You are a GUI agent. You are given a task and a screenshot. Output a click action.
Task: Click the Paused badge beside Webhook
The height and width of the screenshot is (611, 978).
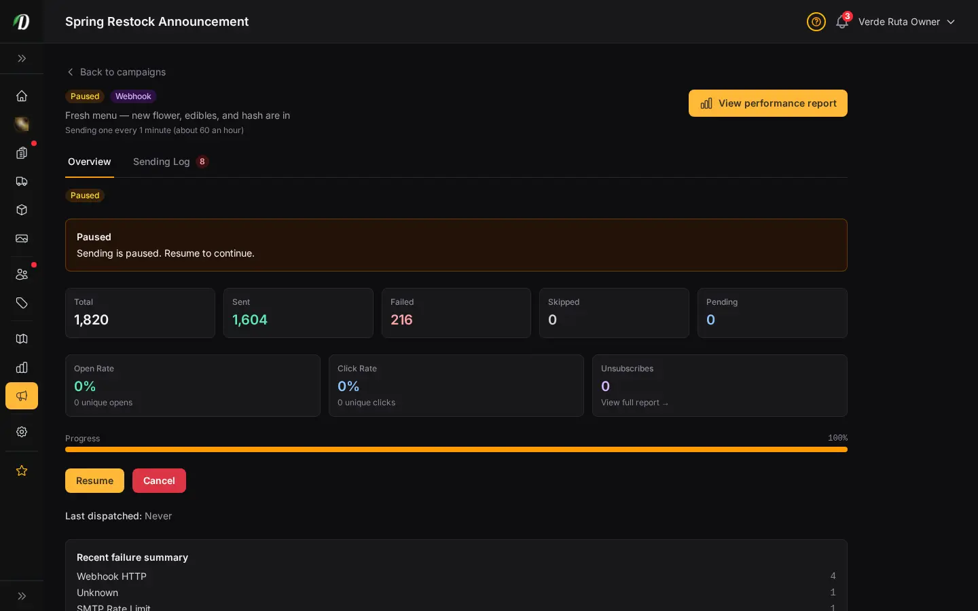[x=85, y=96]
